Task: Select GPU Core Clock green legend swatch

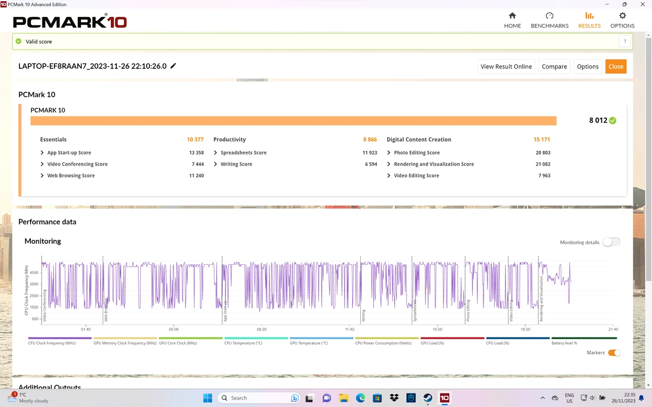Action: click(191, 338)
